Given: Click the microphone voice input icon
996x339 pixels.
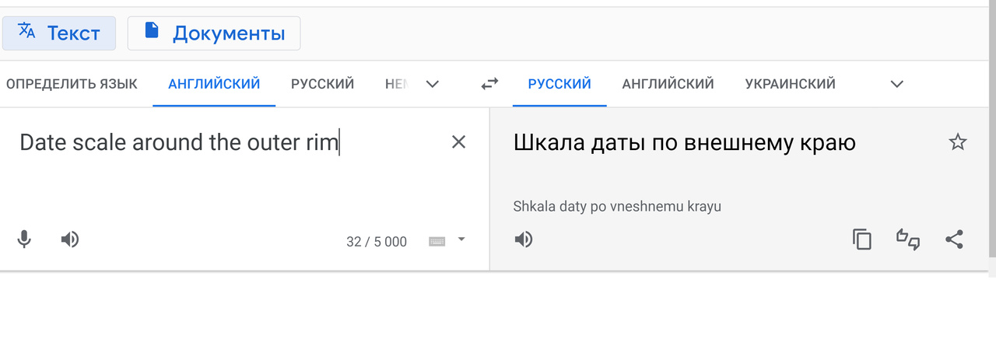Looking at the screenshot, I should (x=24, y=239).
